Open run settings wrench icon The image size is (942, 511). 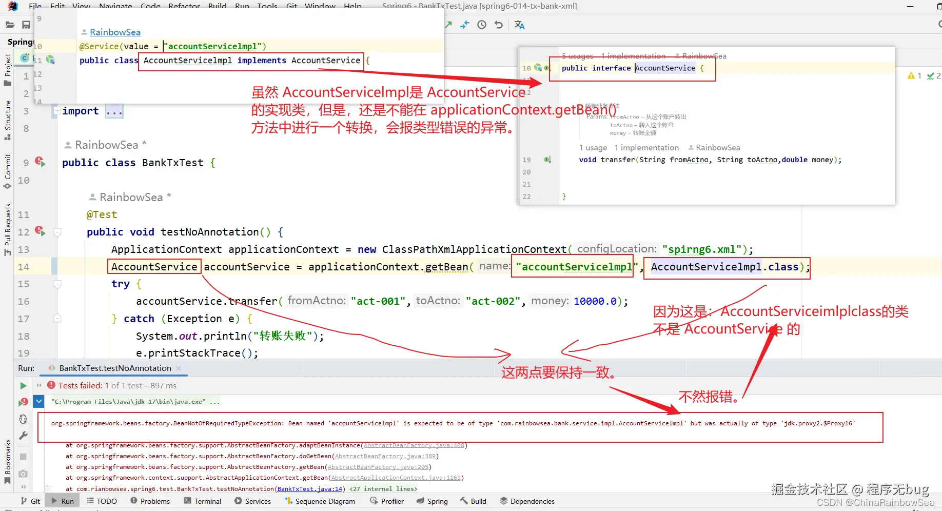[23, 436]
